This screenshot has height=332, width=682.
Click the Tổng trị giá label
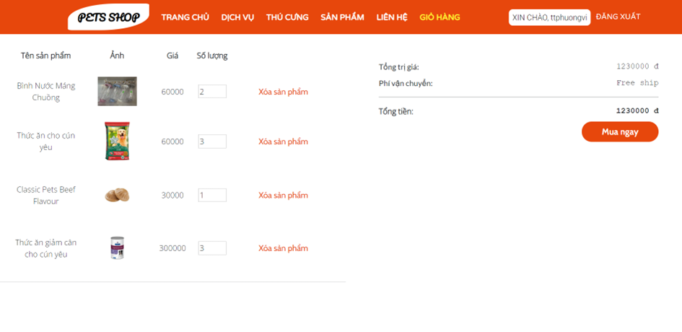tap(399, 67)
